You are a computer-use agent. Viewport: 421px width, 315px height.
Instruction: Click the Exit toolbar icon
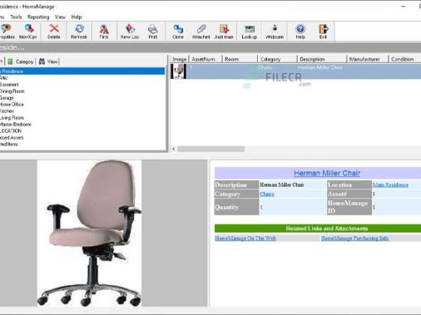click(x=323, y=31)
